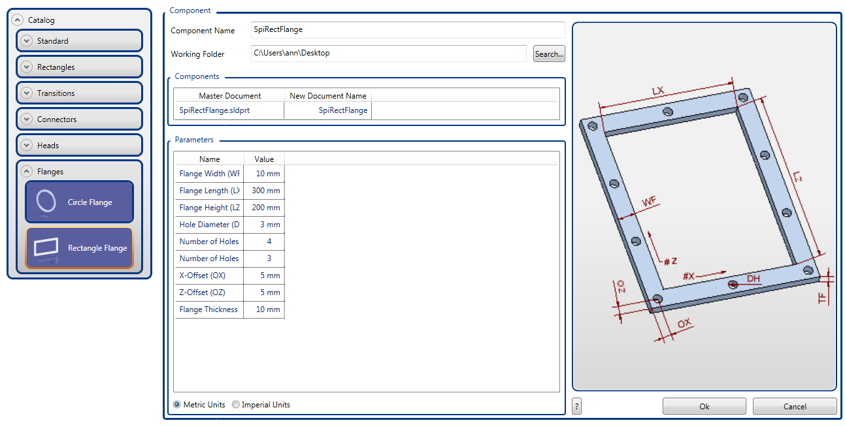Viewport: 845px width, 427px height.
Task: Click the New Document Name cell SpiRectFlange
Action: [x=328, y=111]
